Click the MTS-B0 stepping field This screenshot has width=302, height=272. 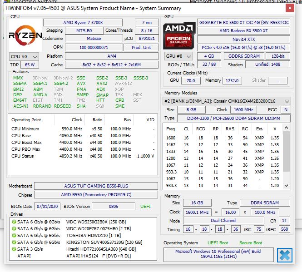84,30
